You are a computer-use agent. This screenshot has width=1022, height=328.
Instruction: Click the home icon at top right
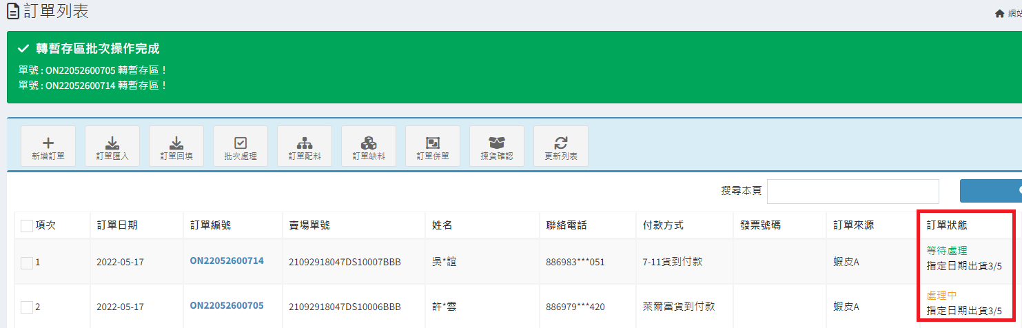[999, 14]
